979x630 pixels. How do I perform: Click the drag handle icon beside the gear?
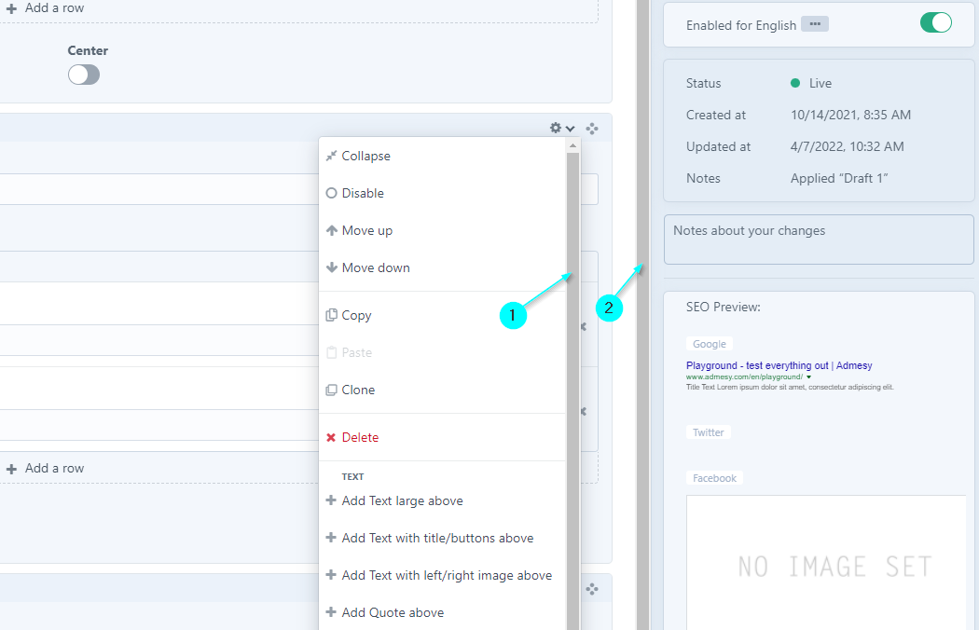592,129
